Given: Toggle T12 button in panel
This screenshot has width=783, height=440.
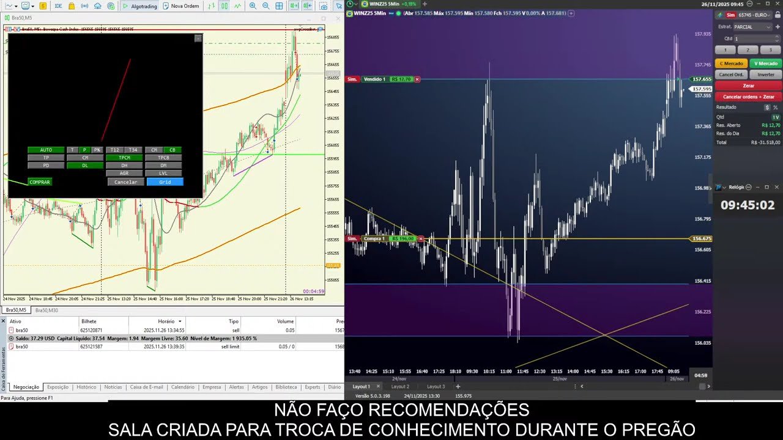Looking at the screenshot, I should pos(114,150).
